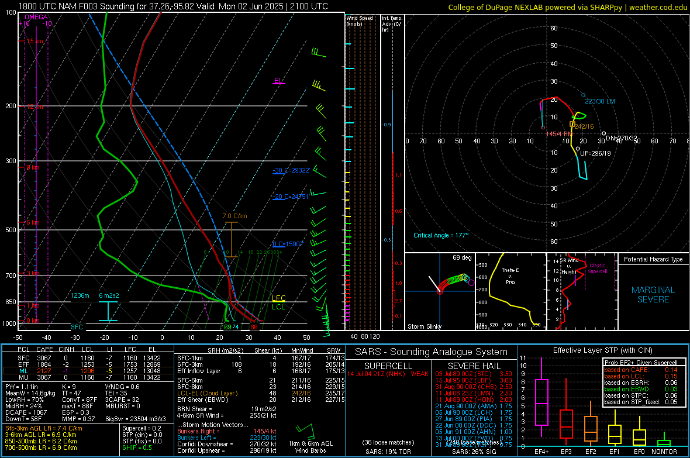The image size is (690, 458).
Task: Click the Bunkers Left = 223/30 kt line
Action: (227, 438)
